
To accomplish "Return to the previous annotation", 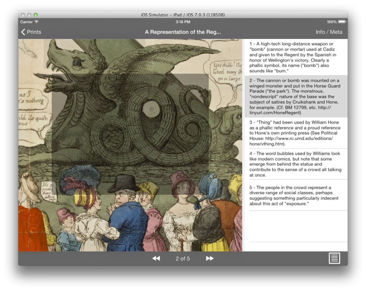I will coord(156,258).
